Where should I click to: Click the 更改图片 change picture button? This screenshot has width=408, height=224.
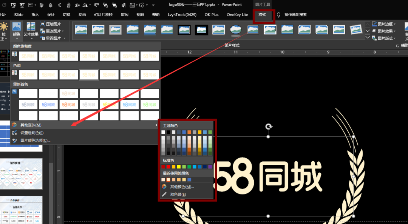(x=52, y=31)
